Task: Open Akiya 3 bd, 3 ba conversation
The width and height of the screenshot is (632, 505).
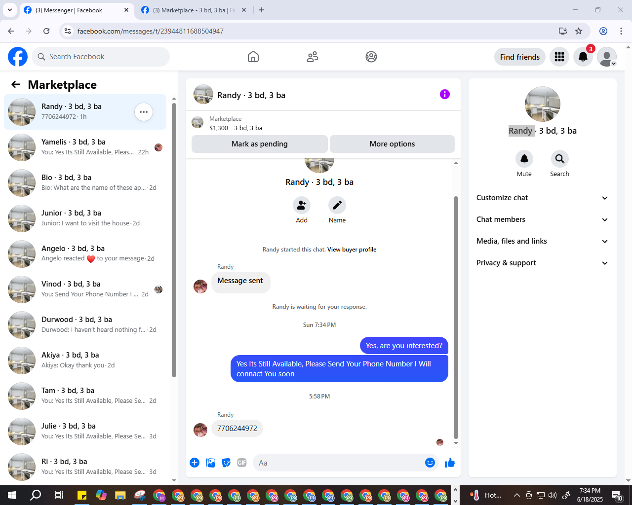Action: pyautogui.click(x=85, y=361)
